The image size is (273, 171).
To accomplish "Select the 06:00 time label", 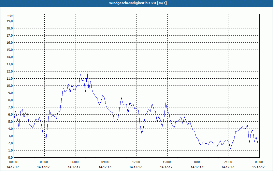I will [x=75, y=162].
